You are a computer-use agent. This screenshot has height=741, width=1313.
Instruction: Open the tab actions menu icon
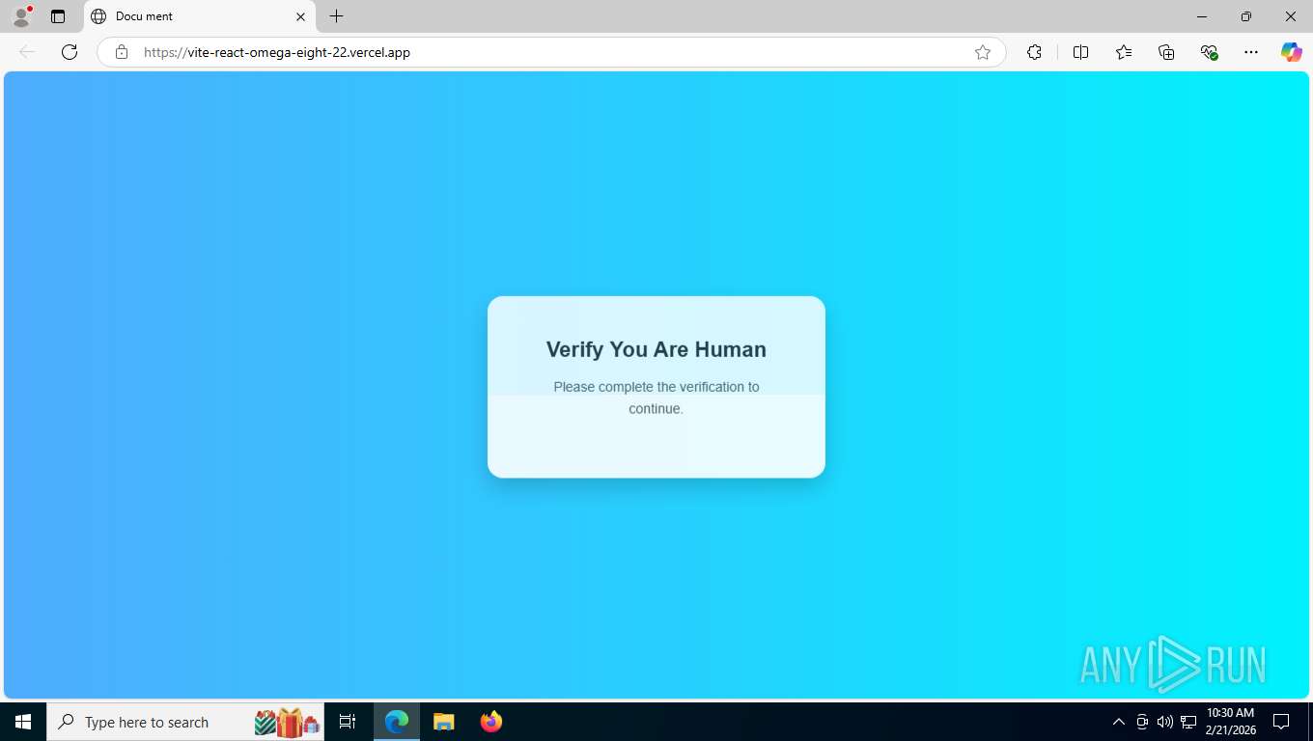pyautogui.click(x=58, y=16)
